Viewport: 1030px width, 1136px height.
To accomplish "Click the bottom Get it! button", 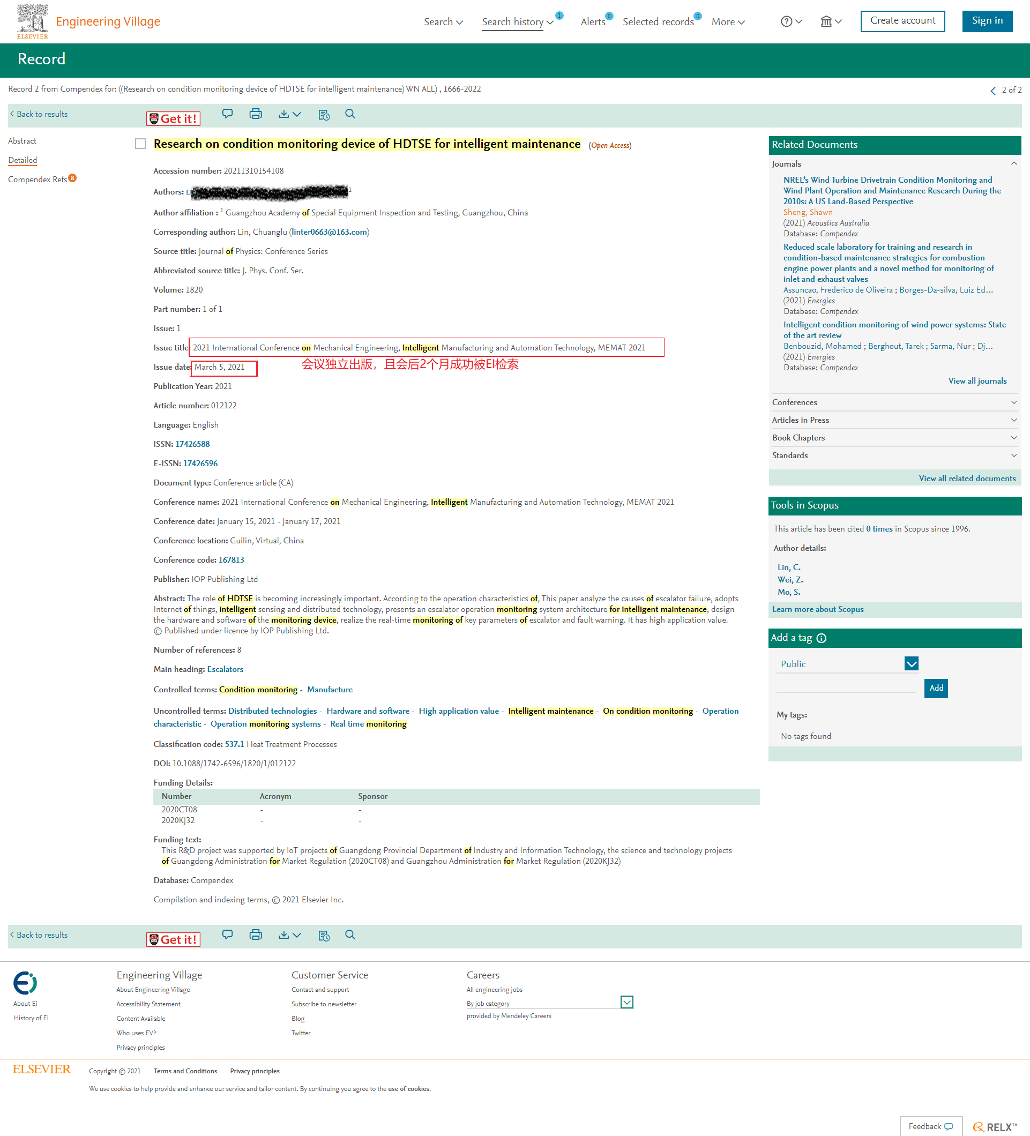I will 173,939.
